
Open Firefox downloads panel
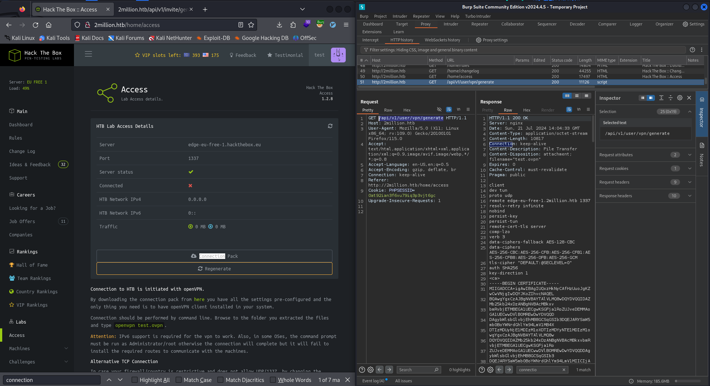(x=279, y=25)
